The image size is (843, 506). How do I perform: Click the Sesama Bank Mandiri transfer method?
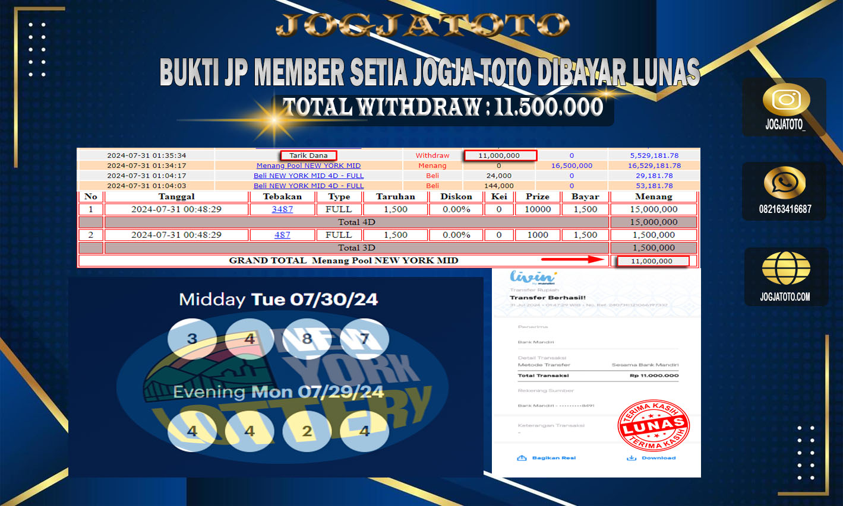645,365
